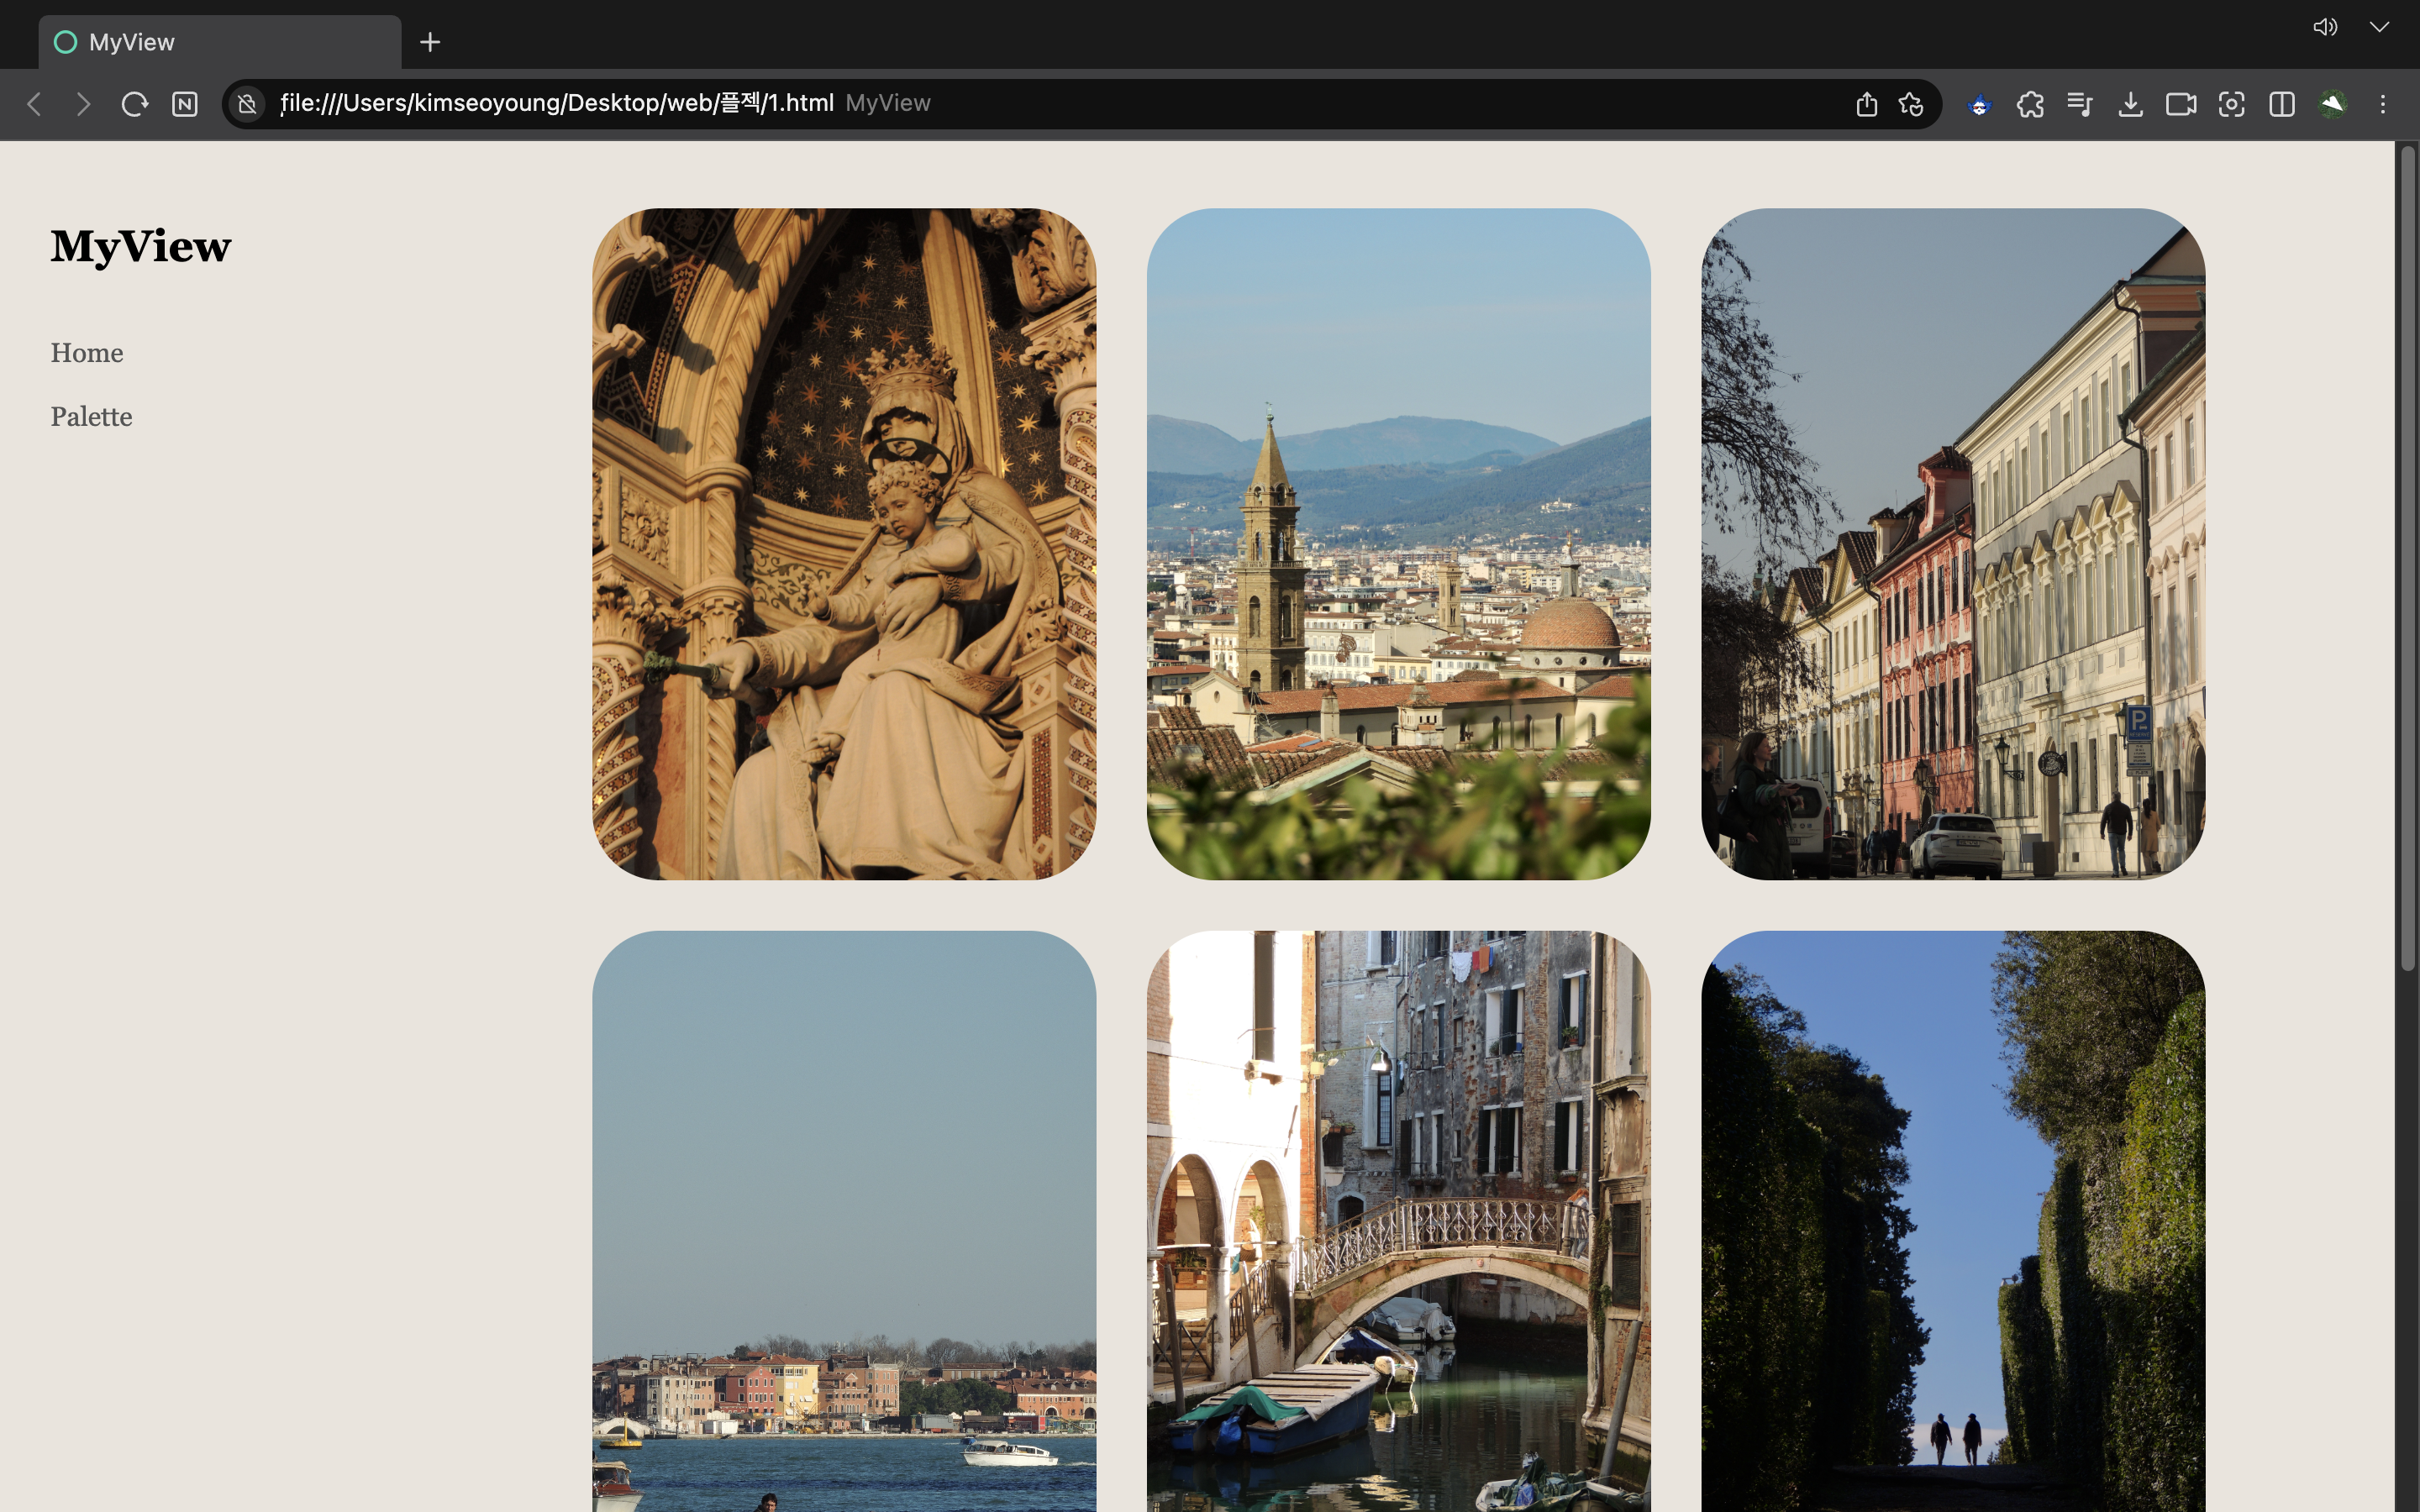Open the hedge pathway silhouettes photo

[x=1953, y=1221]
